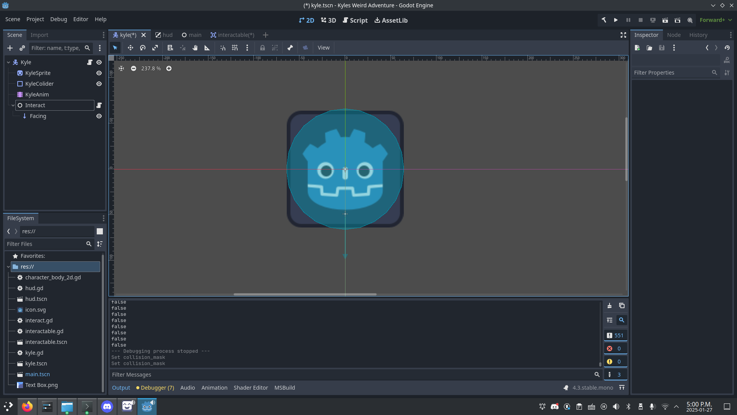Screen dimensions: 737x415
Task: Toggle visibility of Kyle root node
Action: click(99, 62)
